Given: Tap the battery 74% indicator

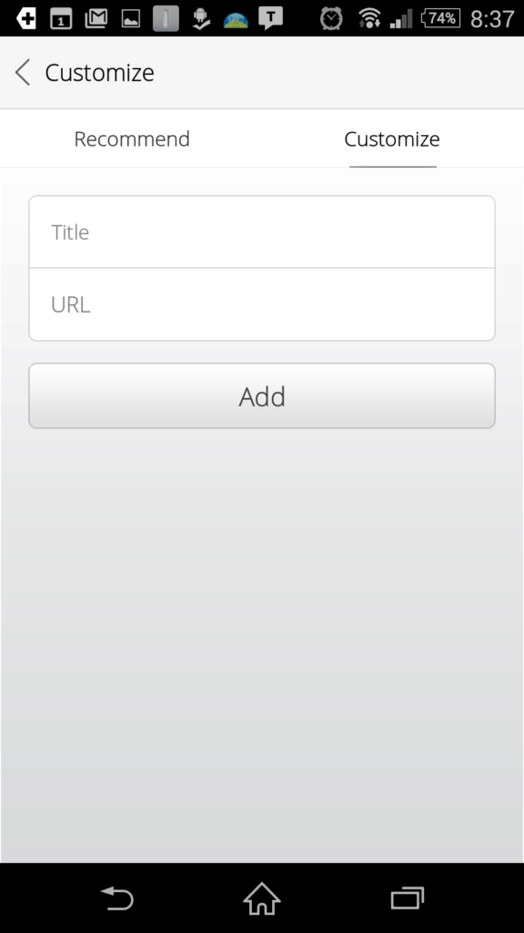Looking at the screenshot, I should pos(440,18).
